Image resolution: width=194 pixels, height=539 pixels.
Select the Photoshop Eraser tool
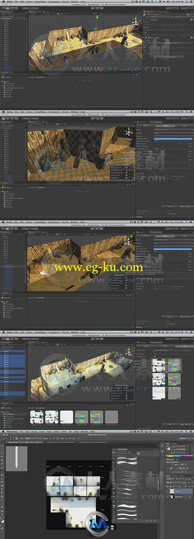[x=2, y=482]
